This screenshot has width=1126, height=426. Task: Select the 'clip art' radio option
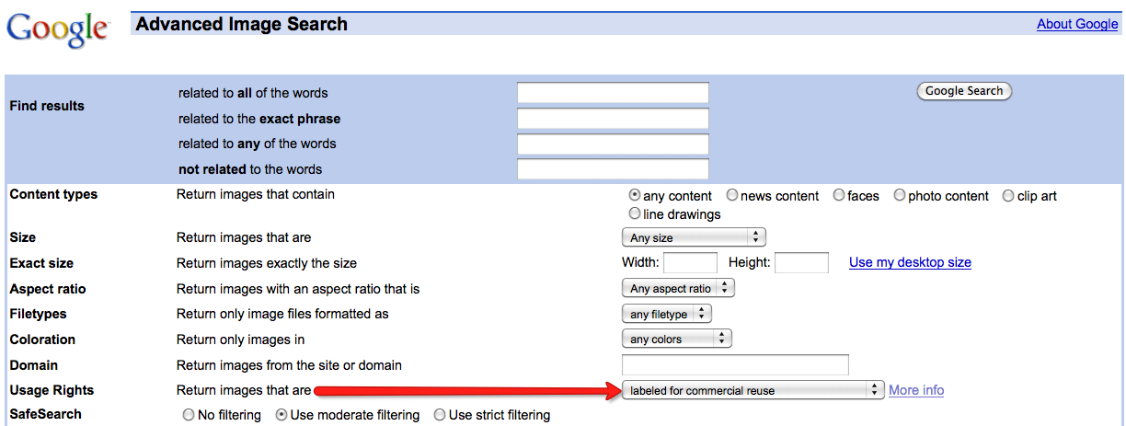[x=1008, y=195]
